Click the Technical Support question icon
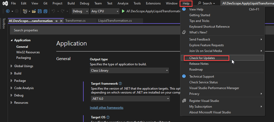The height and width of the screenshot is (122, 274). point(184,76)
